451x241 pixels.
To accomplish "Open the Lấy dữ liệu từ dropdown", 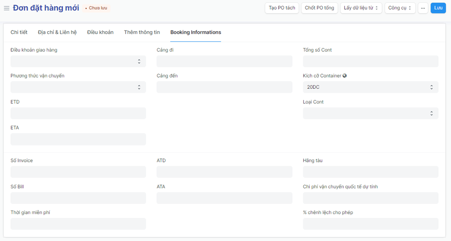I will (x=361, y=8).
